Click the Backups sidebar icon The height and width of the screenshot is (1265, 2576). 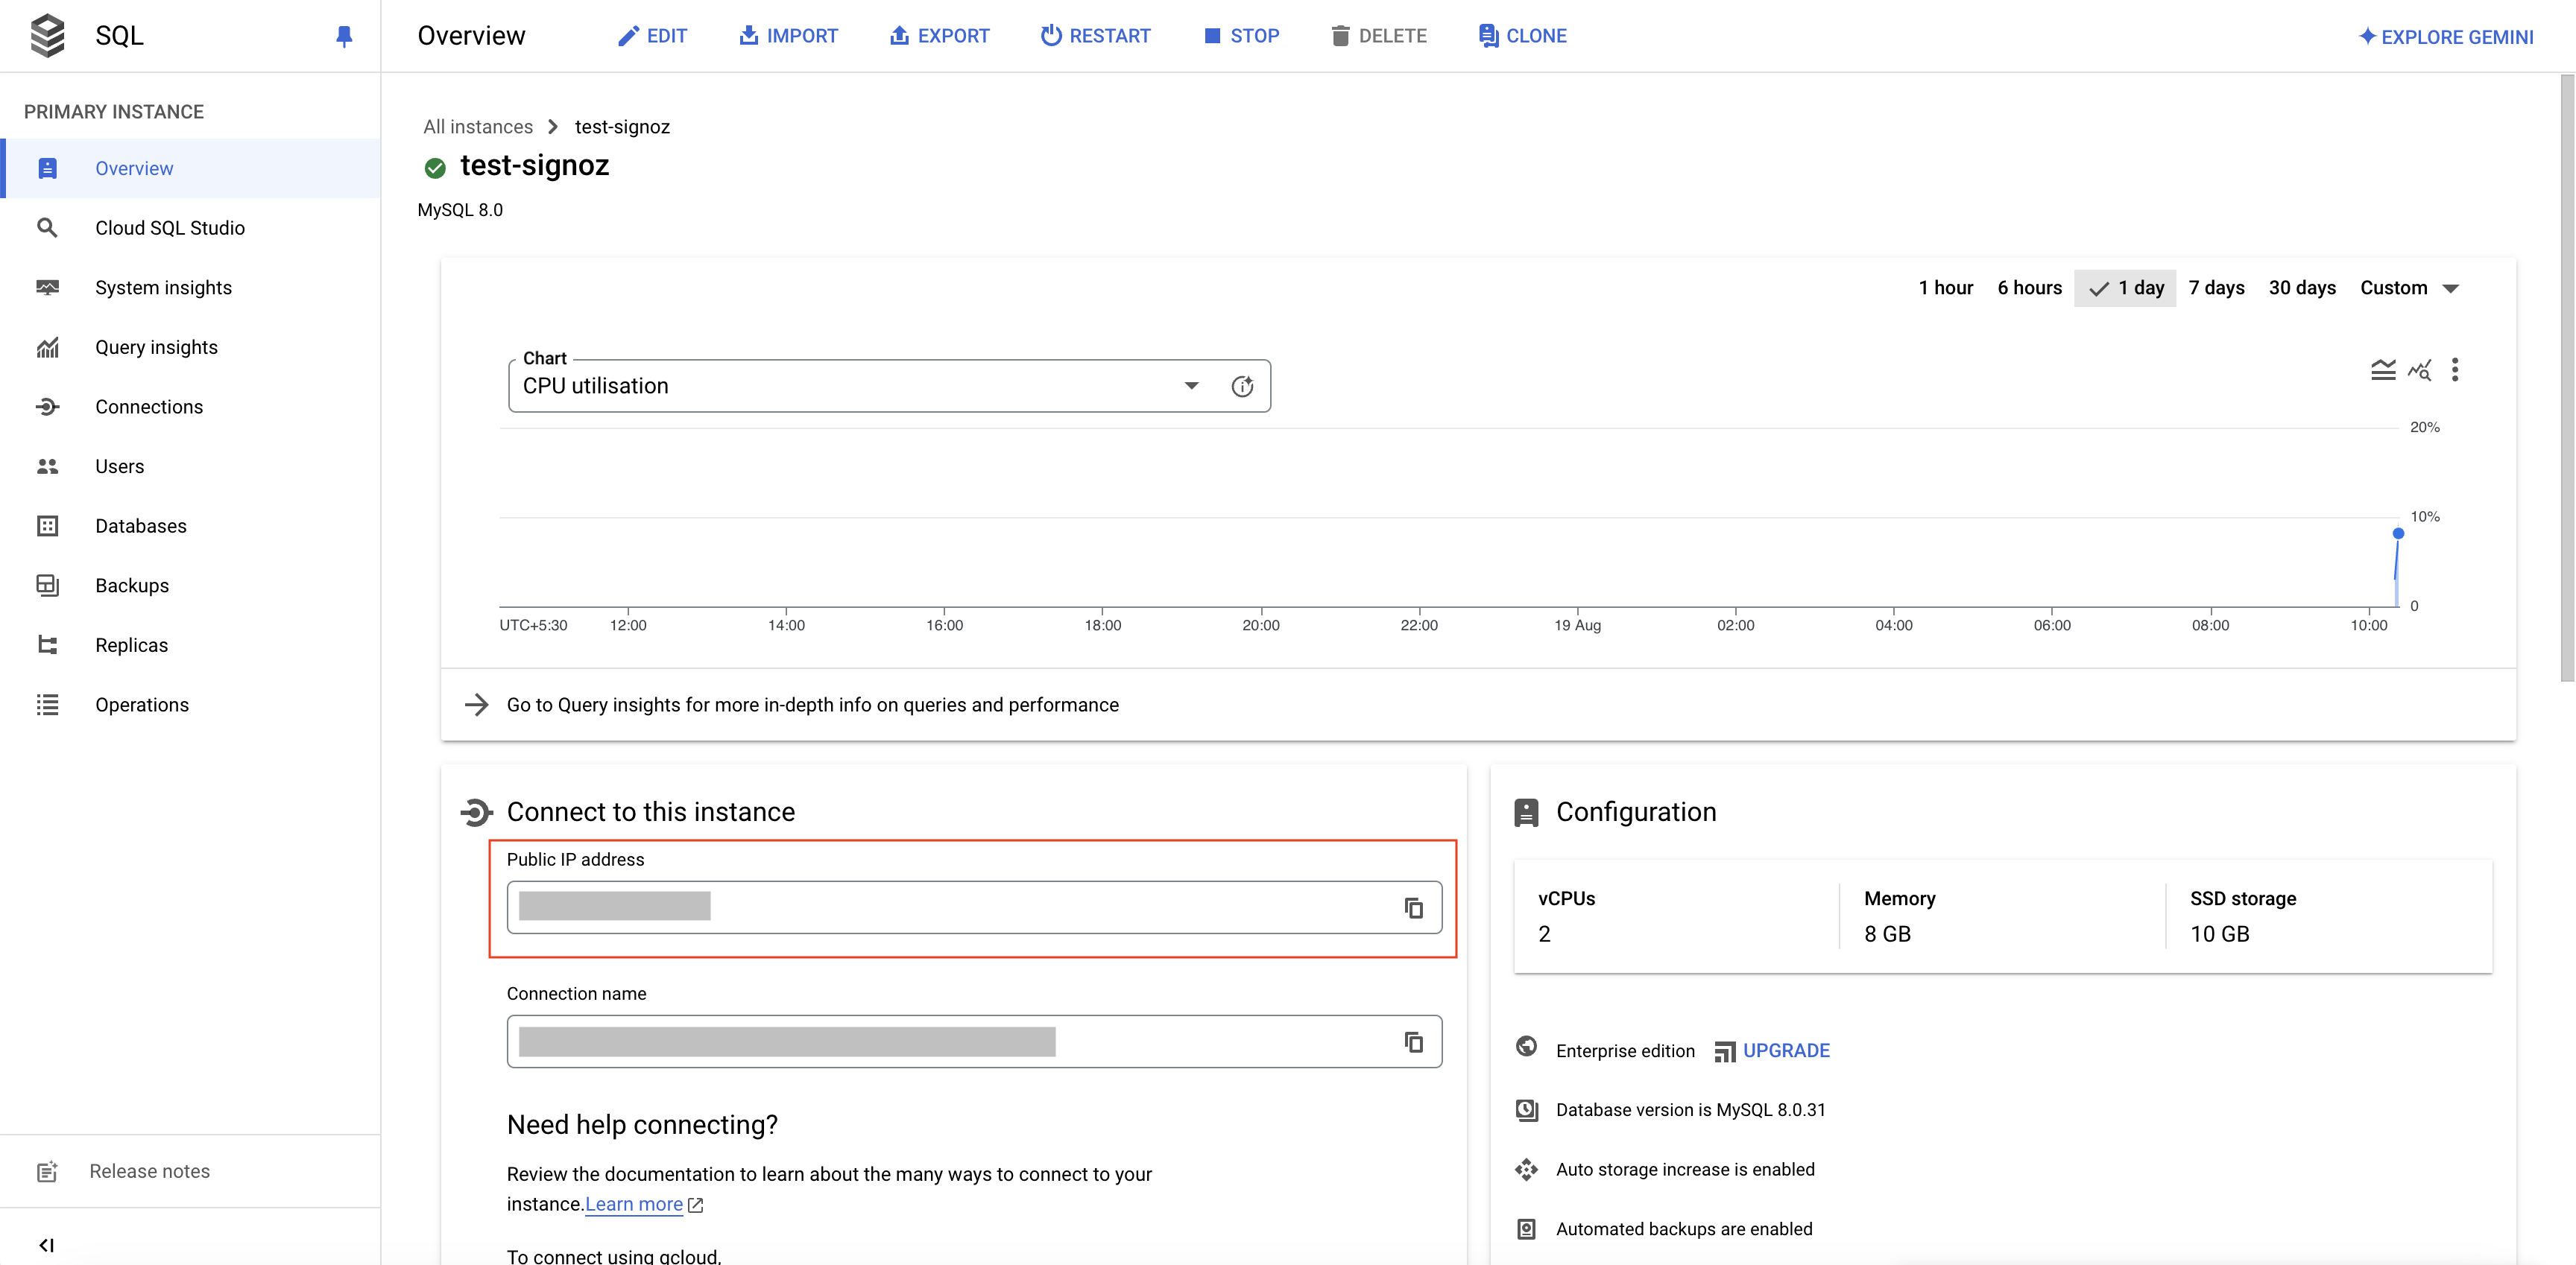47,586
